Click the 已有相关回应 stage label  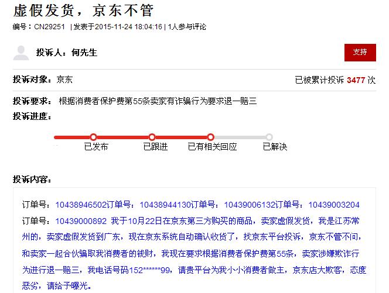[212, 147]
